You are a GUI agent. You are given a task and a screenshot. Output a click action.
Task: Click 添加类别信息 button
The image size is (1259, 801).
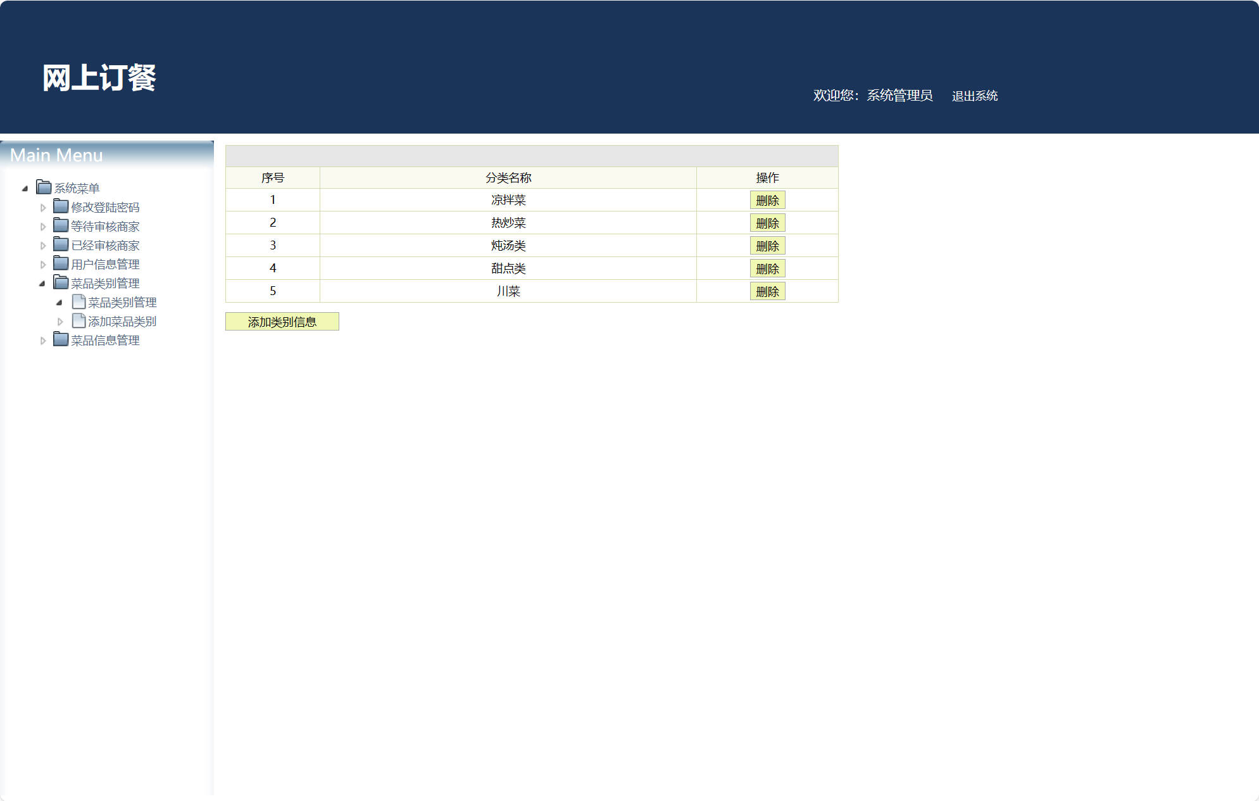[282, 322]
